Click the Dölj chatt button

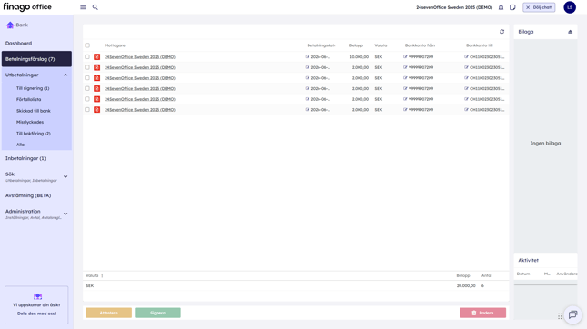539,7
